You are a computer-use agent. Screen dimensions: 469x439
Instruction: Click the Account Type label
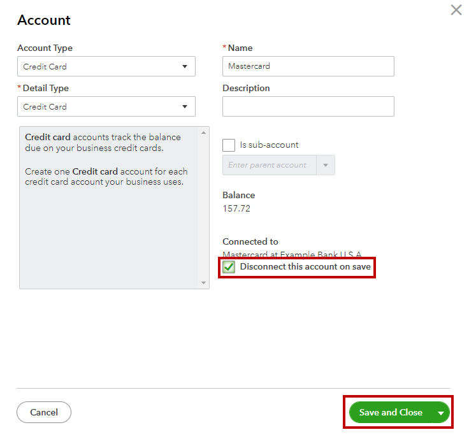(45, 48)
